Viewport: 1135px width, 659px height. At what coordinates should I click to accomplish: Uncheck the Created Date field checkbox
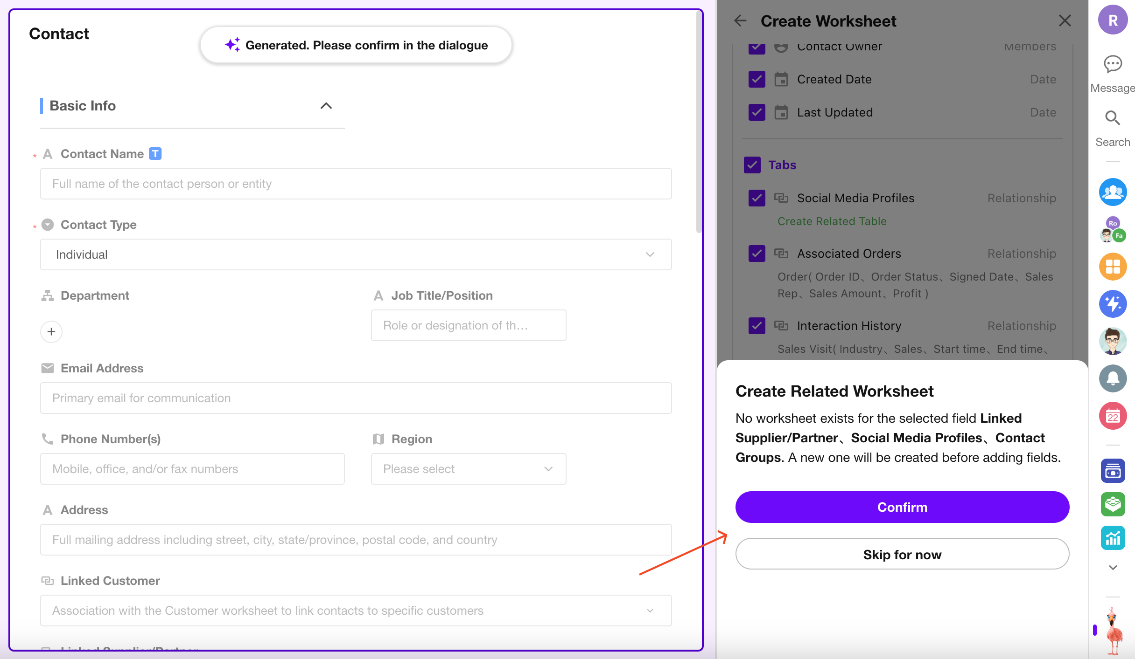pos(757,79)
